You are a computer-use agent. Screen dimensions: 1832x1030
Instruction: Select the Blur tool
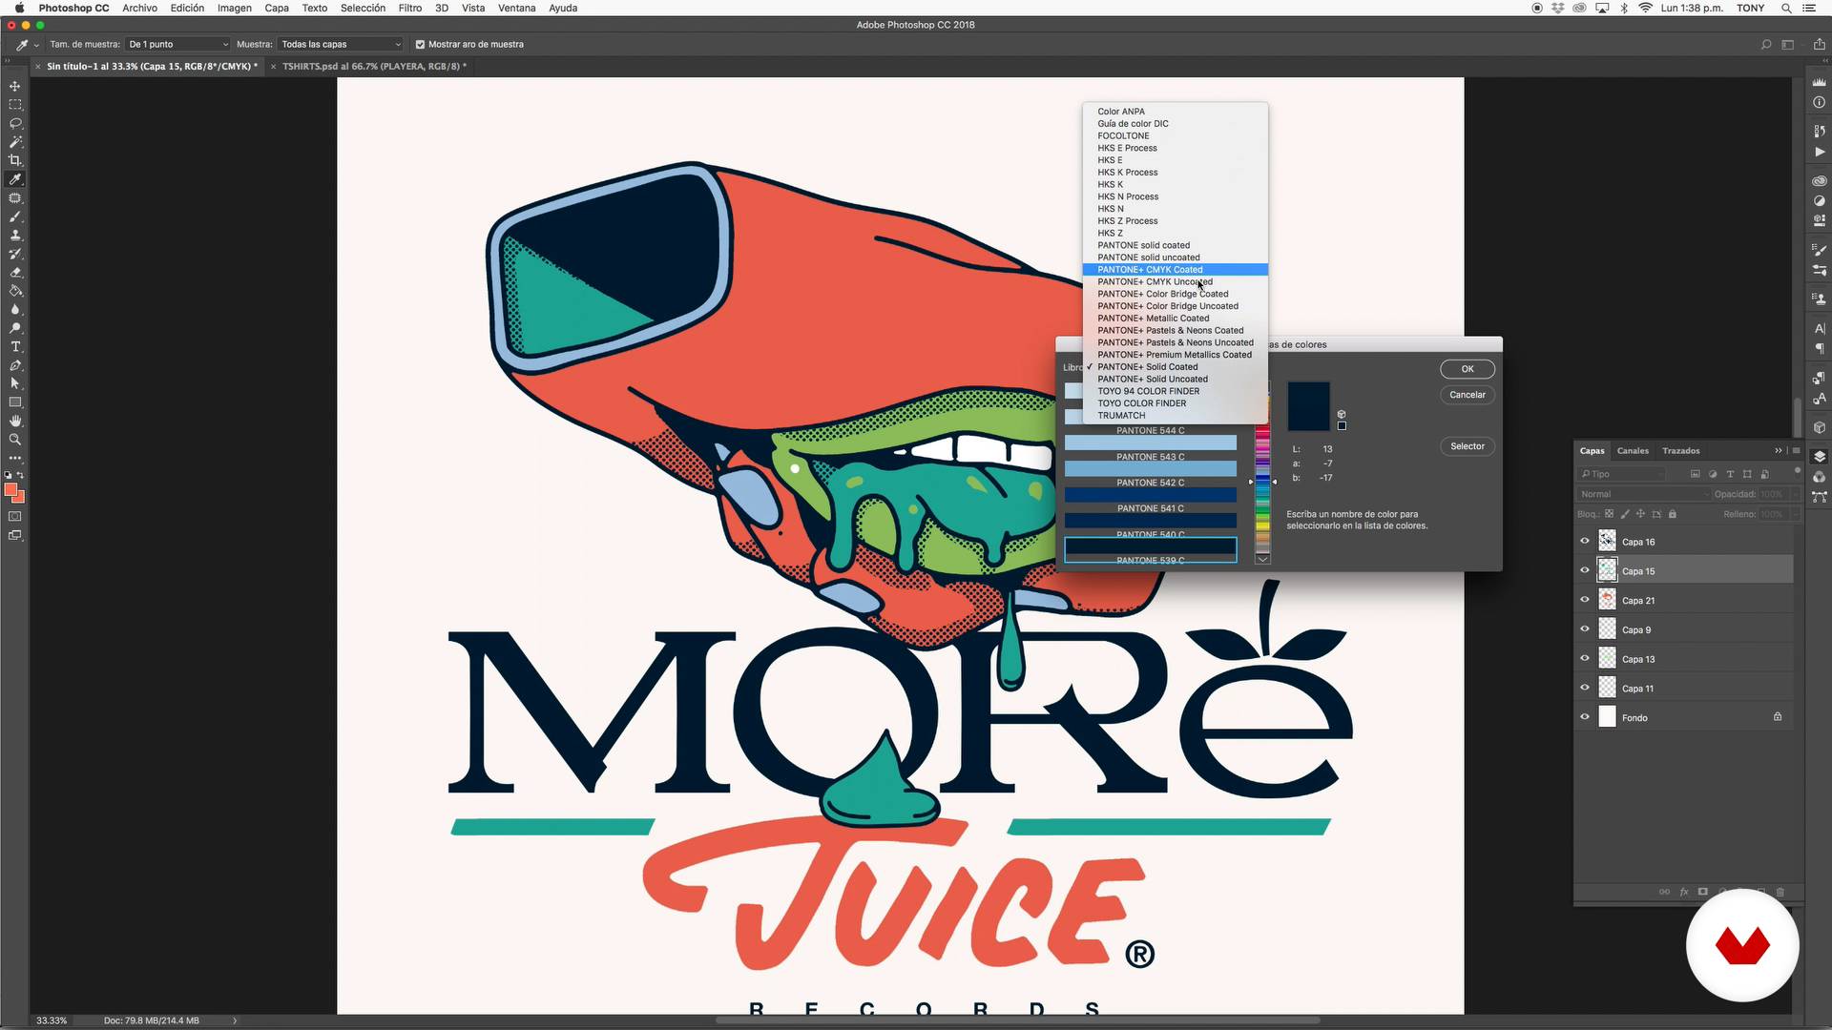pos(15,309)
